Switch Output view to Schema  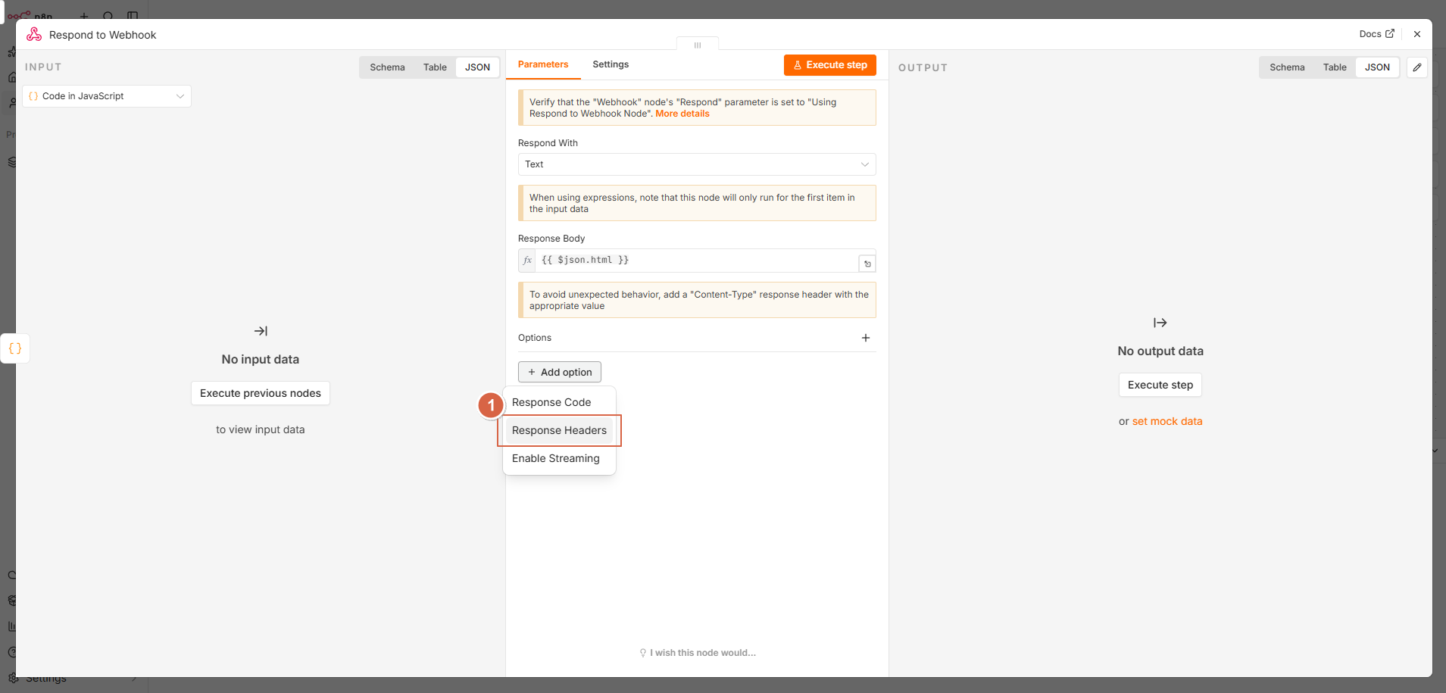coord(1287,67)
